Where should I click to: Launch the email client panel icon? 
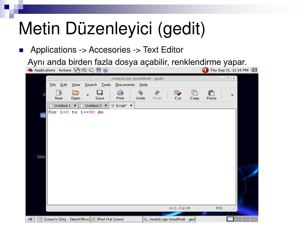click(x=84, y=70)
